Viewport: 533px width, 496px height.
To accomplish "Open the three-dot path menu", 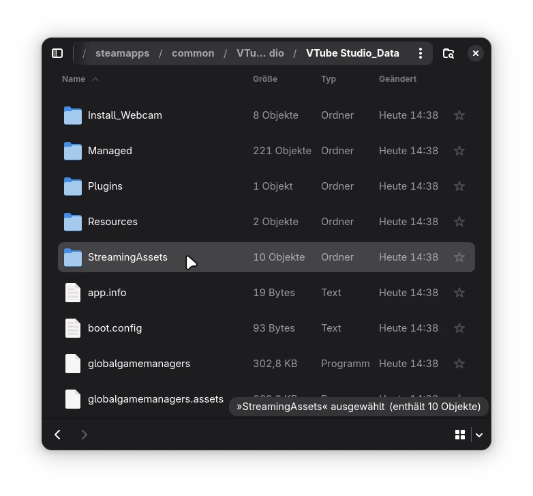I will click(x=421, y=53).
